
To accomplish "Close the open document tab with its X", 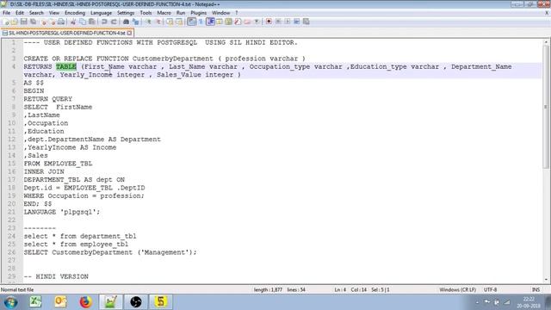I will [x=130, y=33].
